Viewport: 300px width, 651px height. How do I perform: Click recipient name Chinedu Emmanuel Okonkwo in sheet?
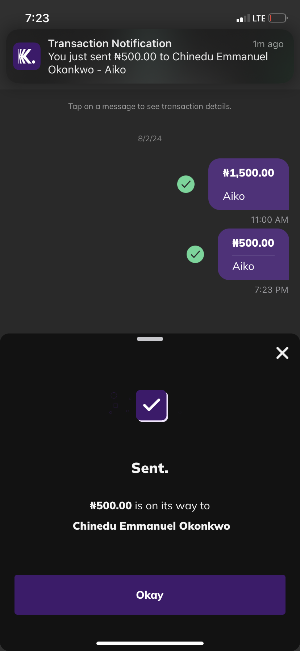pyautogui.click(x=151, y=526)
